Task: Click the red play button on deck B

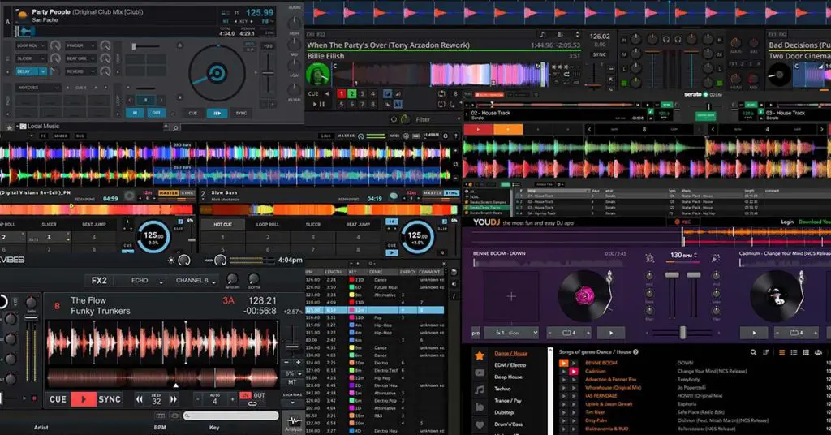Action: point(83,399)
